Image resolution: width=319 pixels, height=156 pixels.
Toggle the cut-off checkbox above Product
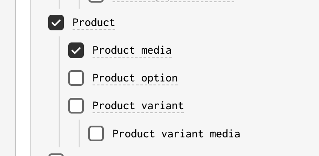[96, 1]
